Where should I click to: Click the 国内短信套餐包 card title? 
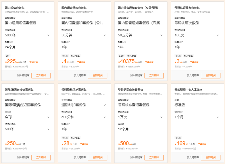[15, 8]
